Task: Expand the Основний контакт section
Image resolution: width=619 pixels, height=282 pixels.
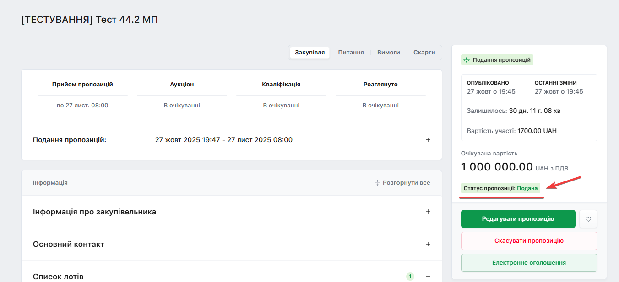Action: 428,244
